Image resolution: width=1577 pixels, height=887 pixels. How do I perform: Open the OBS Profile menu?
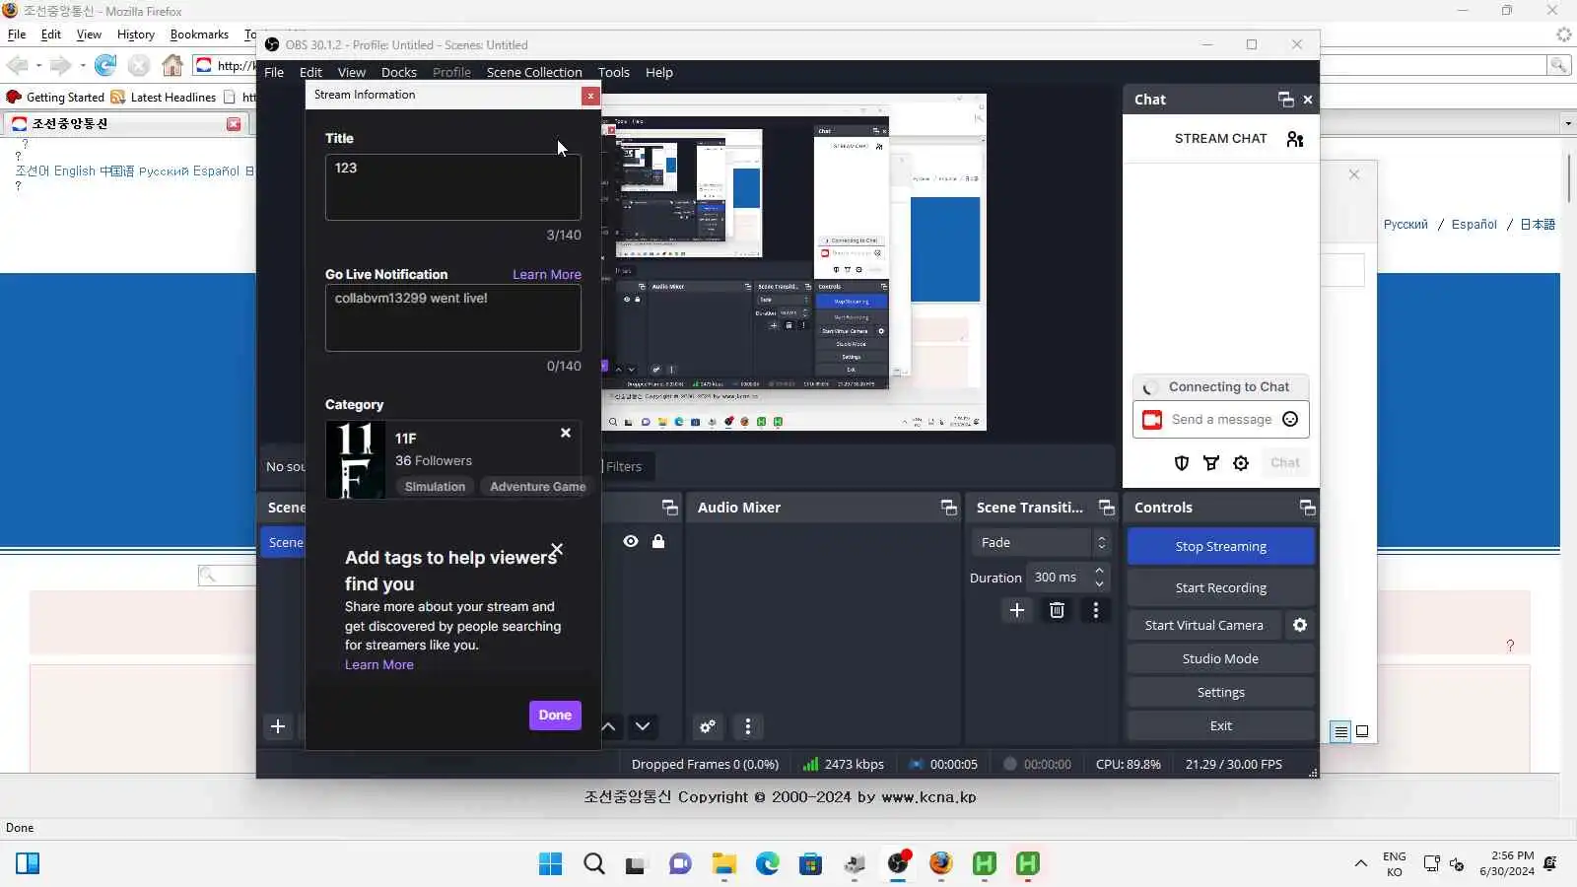[x=451, y=73]
